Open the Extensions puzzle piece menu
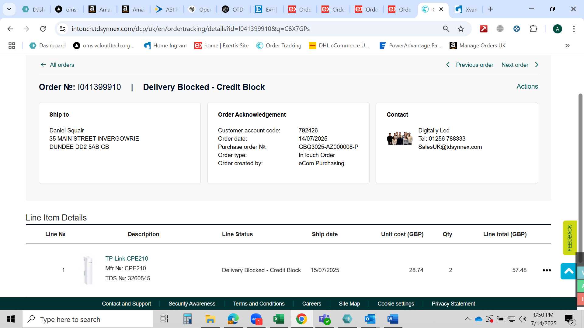Viewport: 584px width, 328px height. tap(533, 29)
